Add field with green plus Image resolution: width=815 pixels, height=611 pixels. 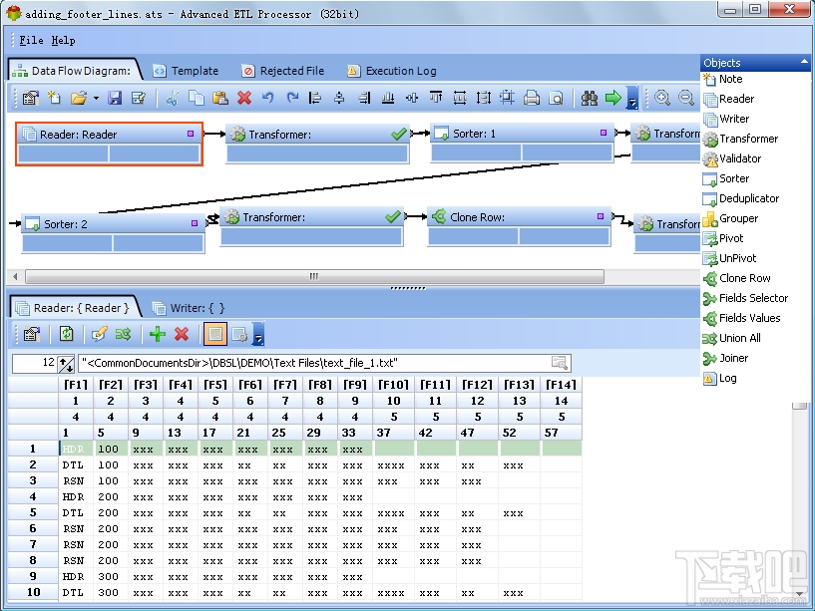pos(157,334)
